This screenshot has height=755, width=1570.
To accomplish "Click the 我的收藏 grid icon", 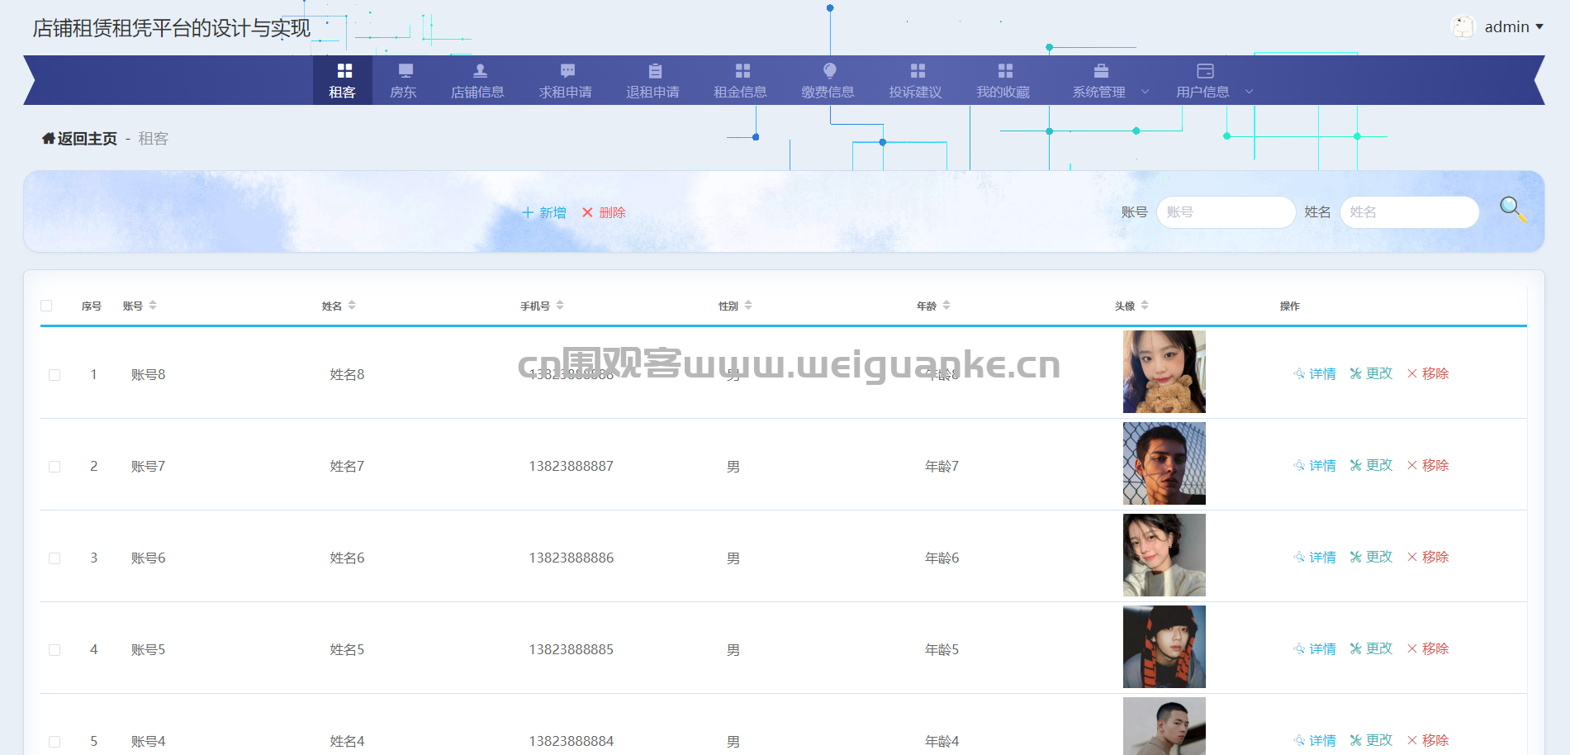I will point(1005,71).
